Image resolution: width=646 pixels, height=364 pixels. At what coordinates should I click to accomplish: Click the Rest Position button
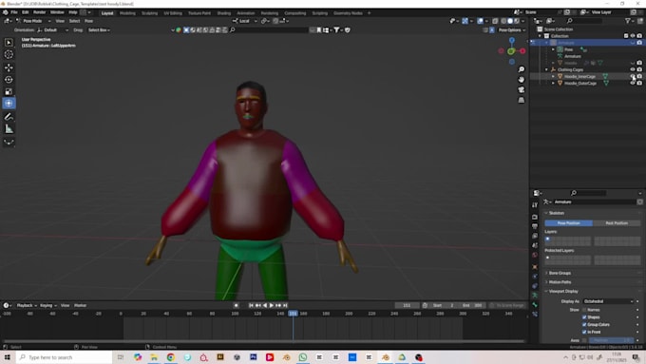coord(617,223)
